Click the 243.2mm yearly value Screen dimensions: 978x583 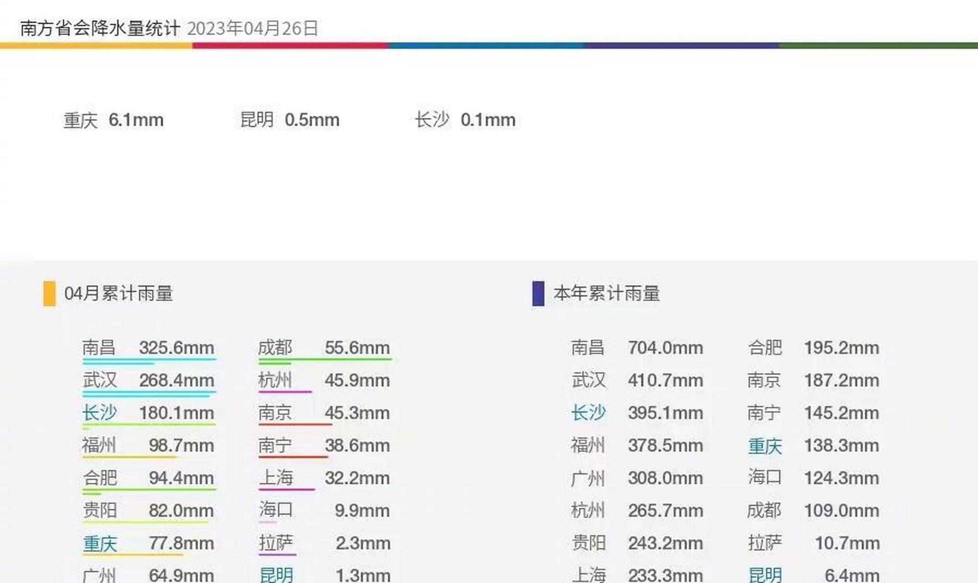(666, 543)
